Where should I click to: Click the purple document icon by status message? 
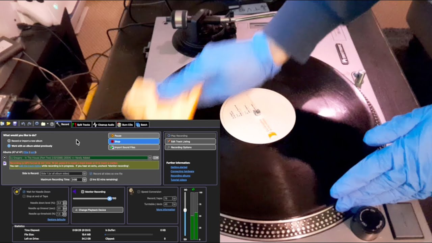click(5, 163)
